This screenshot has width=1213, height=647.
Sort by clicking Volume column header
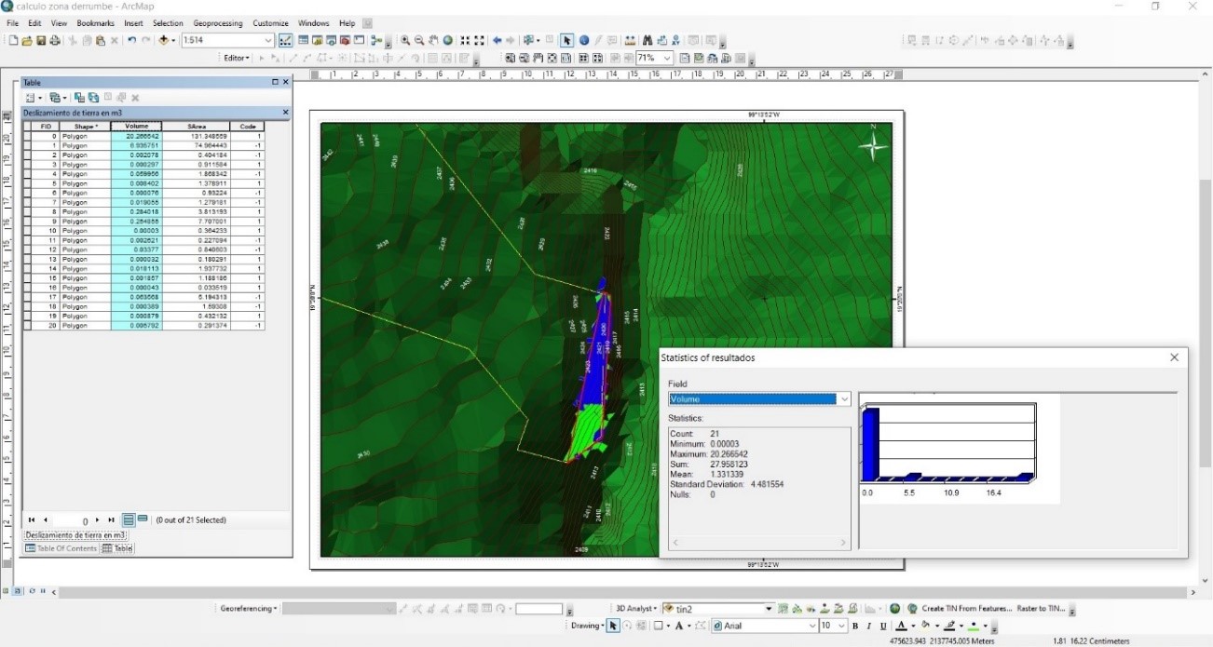136,126
